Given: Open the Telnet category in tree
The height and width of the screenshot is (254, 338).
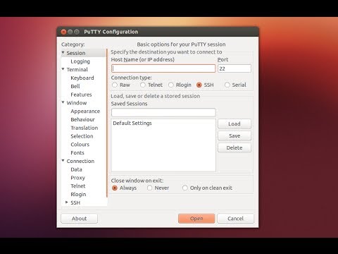Looking at the screenshot, I should pos(78,186).
